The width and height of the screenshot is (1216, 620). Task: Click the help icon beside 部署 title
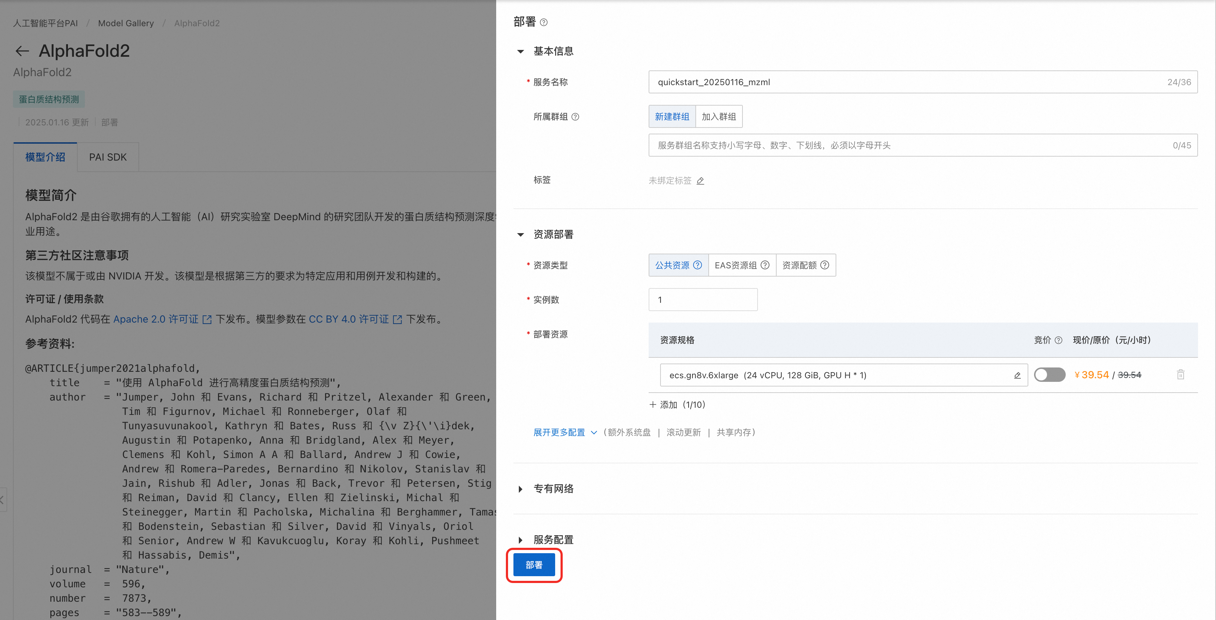pyautogui.click(x=543, y=22)
